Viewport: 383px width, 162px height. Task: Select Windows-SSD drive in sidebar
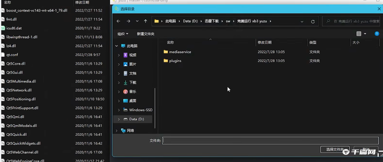point(138,110)
